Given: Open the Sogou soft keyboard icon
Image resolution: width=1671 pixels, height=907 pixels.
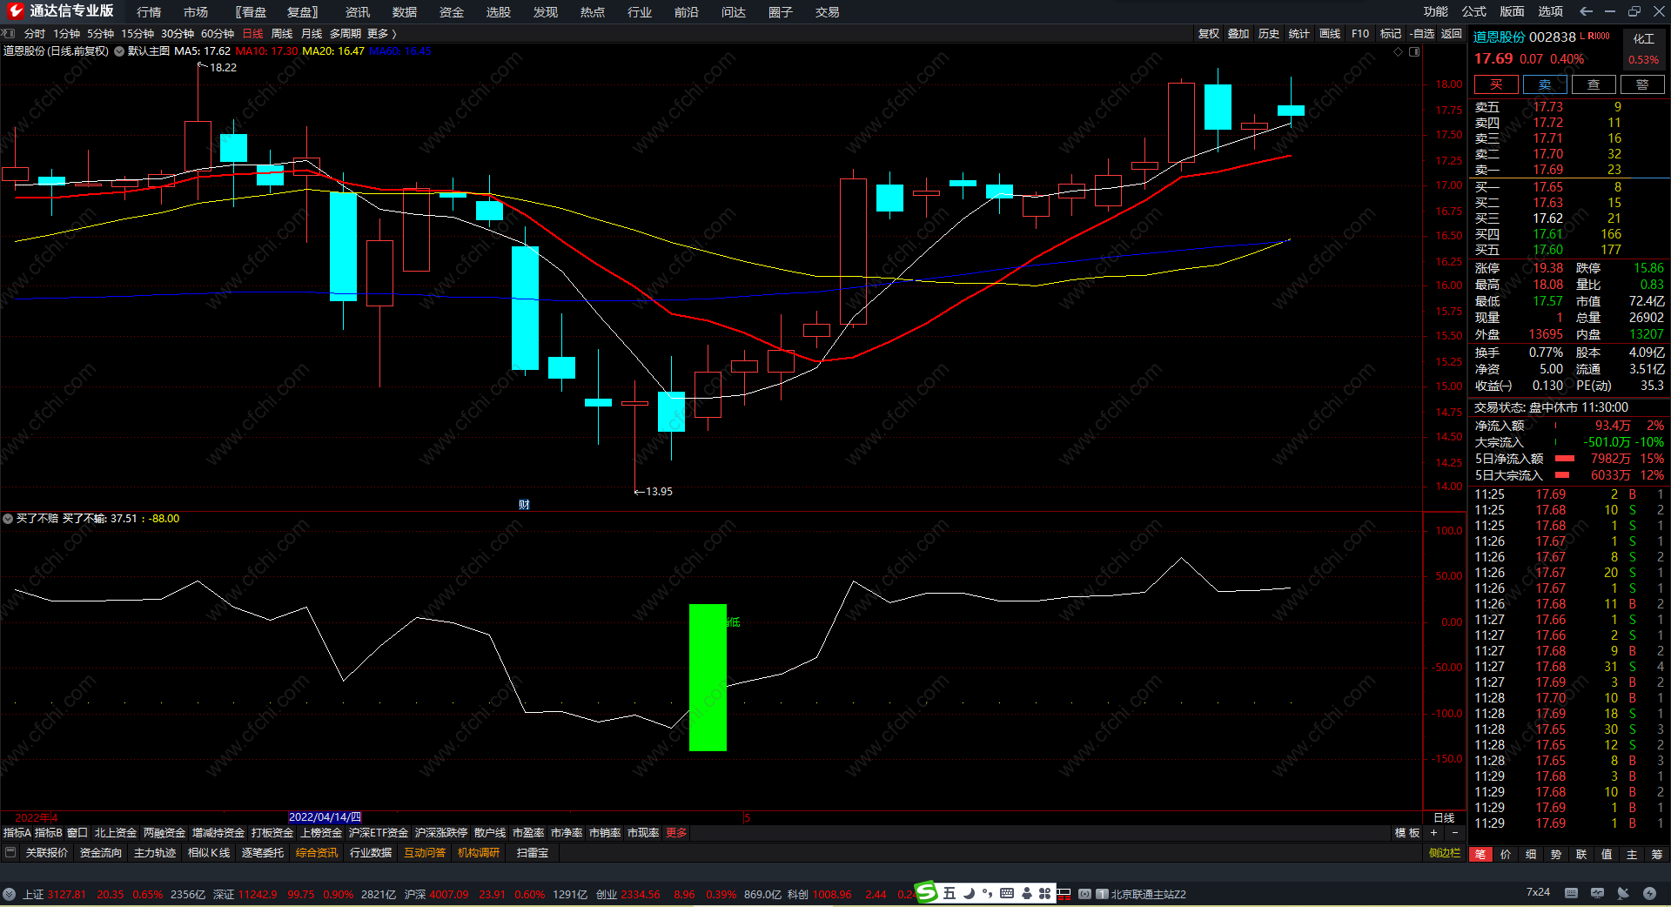Looking at the screenshot, I should pos(1007,893).
